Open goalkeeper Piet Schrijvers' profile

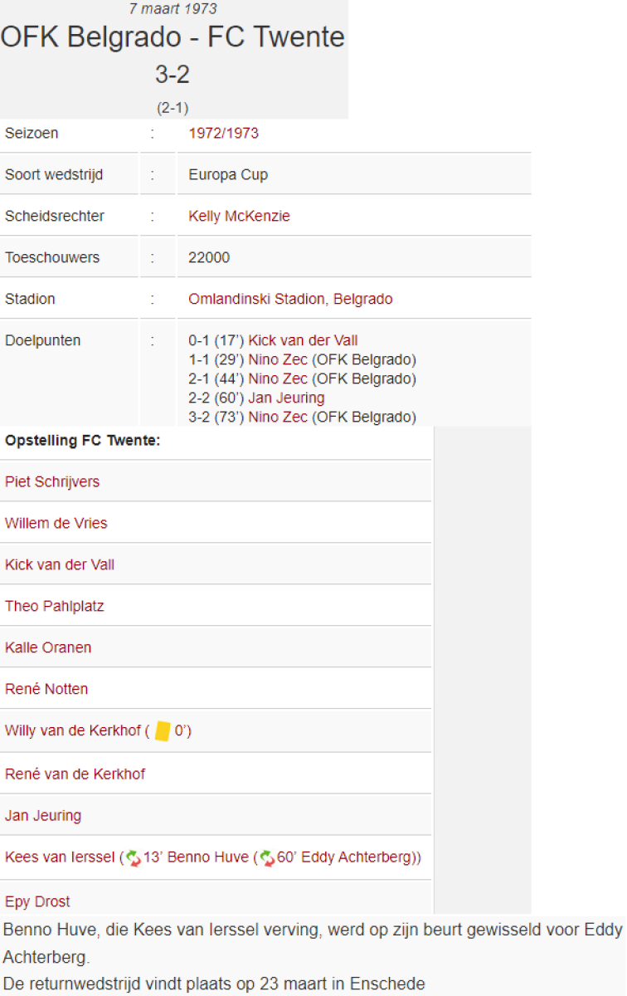[x=52, y=481]
